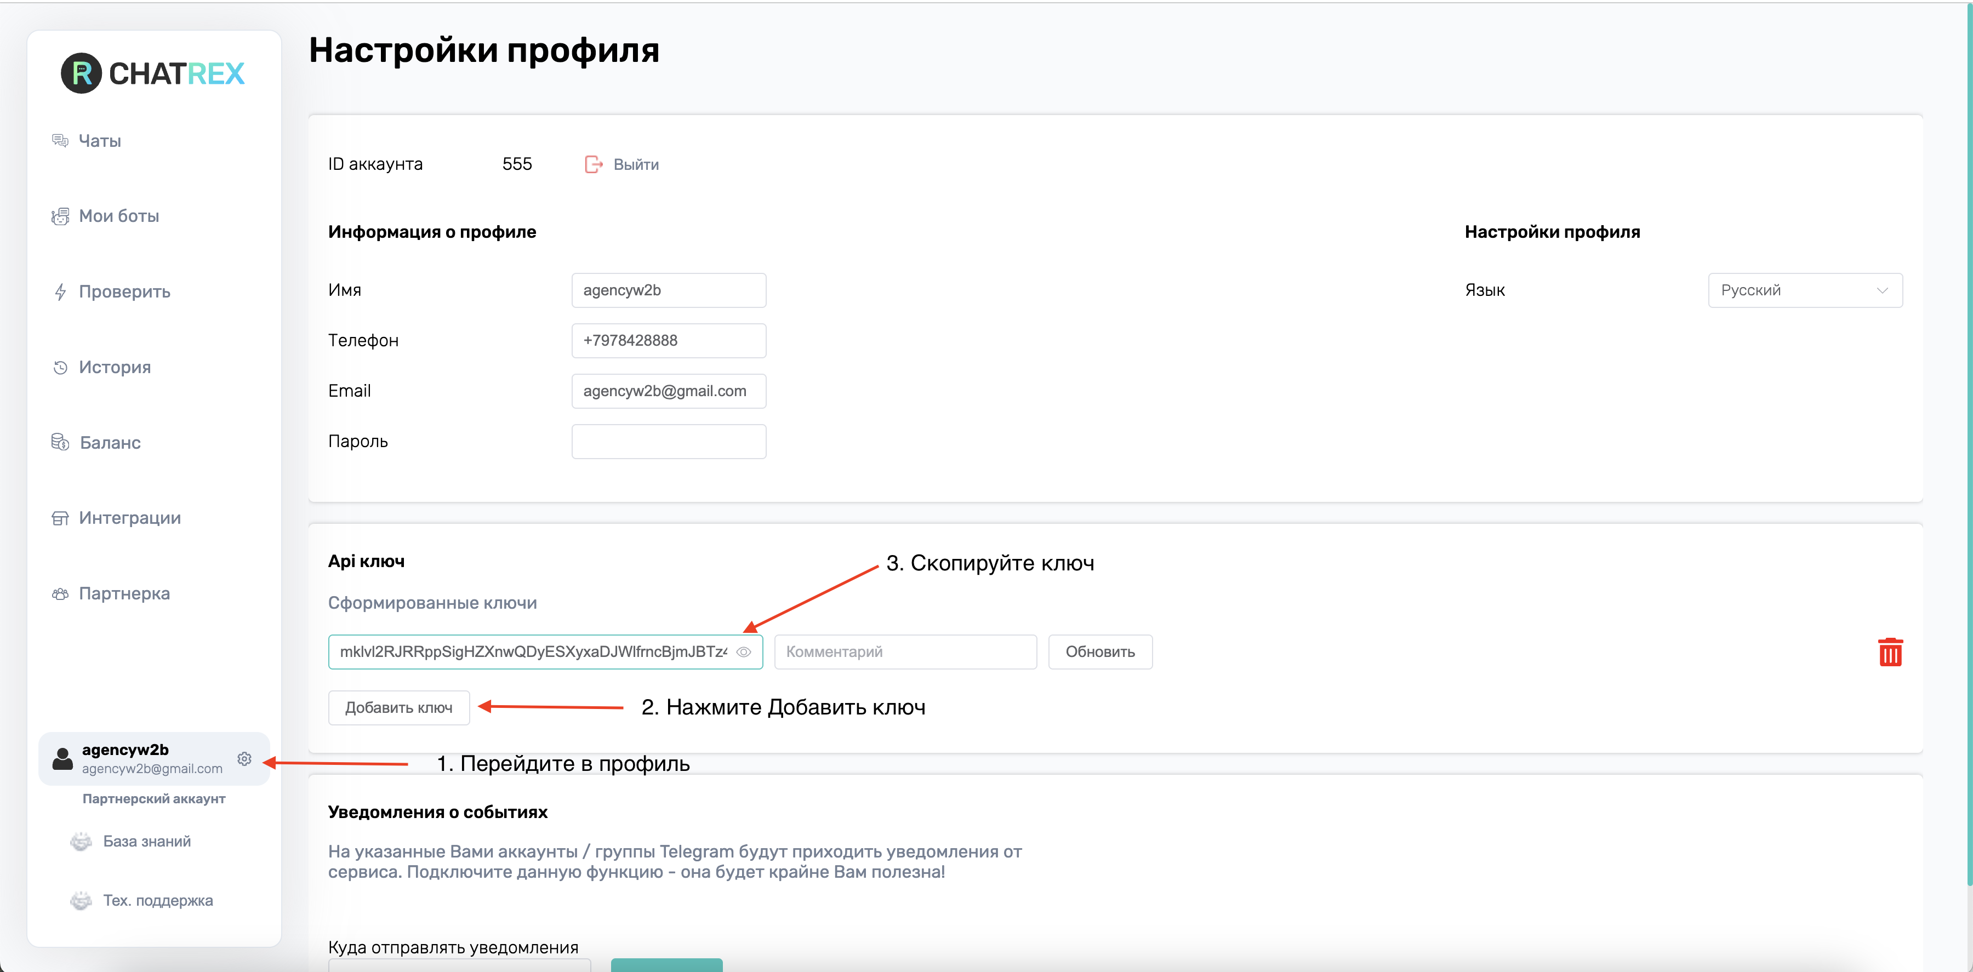
Task: Click the Обновить button
Action: (1099, 652)
